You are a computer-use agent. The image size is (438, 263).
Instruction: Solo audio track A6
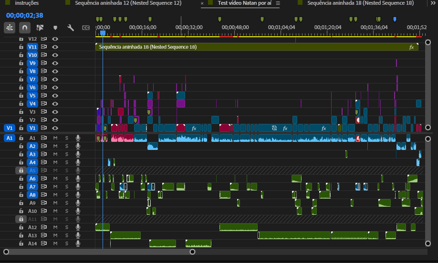click(x=67, y=179)
